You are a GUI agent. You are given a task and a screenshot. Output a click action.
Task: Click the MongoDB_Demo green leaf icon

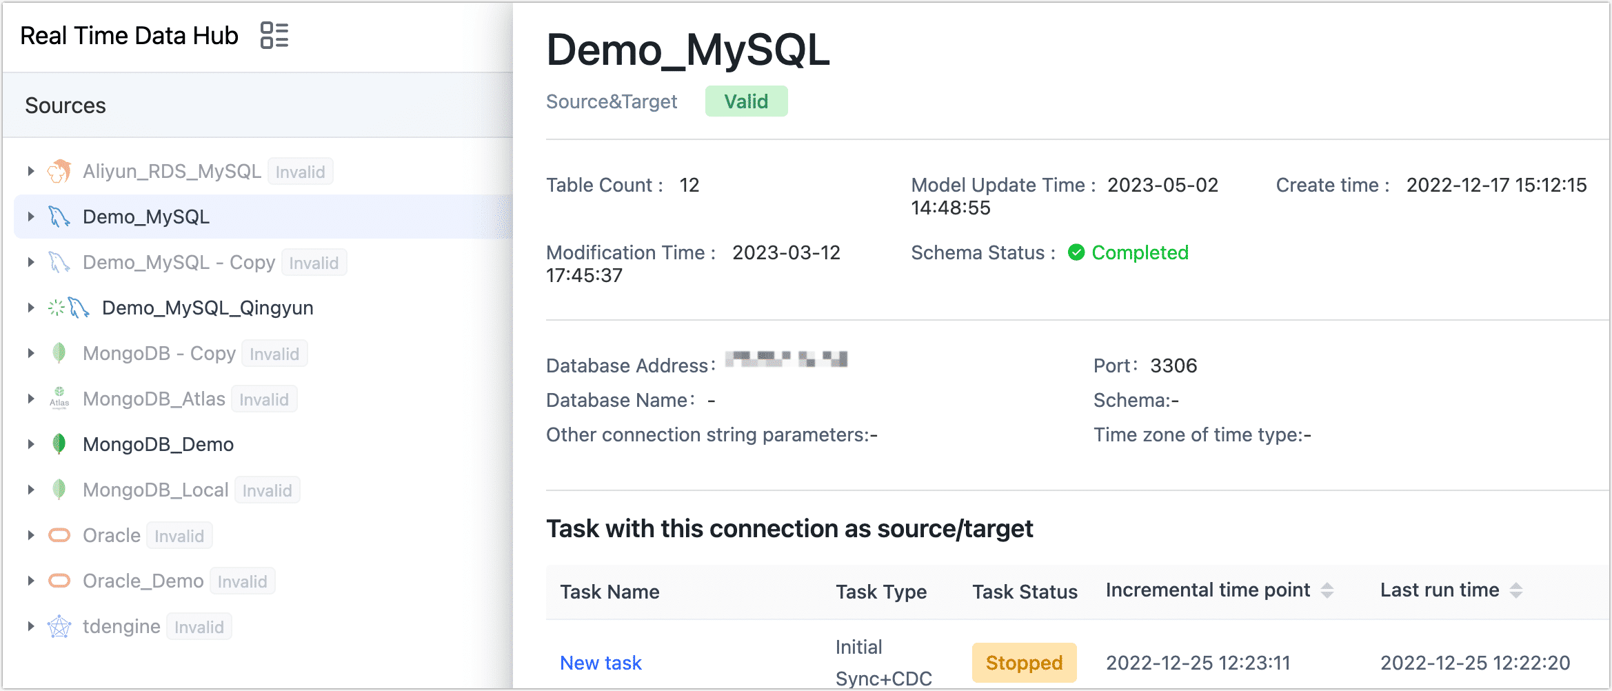click(x=59, y=444)
